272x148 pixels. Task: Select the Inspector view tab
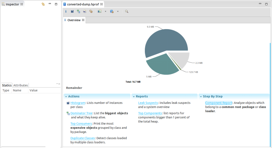[12, 4]
